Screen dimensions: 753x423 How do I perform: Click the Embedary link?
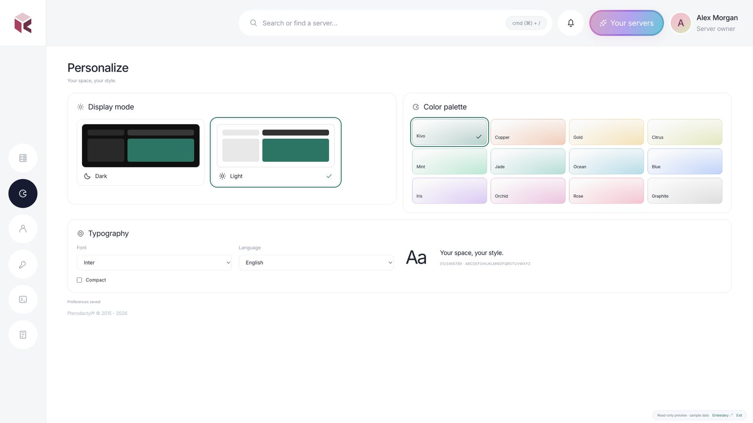[722, 415]
